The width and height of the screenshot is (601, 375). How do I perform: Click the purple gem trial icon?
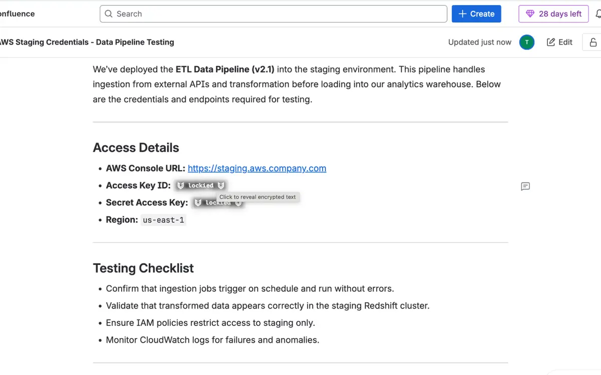tap(531, 13)
